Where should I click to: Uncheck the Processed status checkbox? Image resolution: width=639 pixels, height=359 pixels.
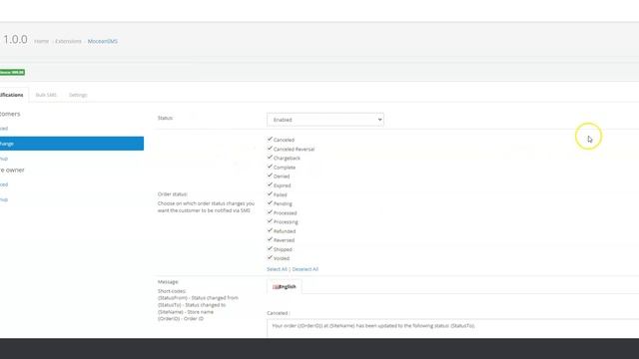pyautogui.click(x=270, y=212)
